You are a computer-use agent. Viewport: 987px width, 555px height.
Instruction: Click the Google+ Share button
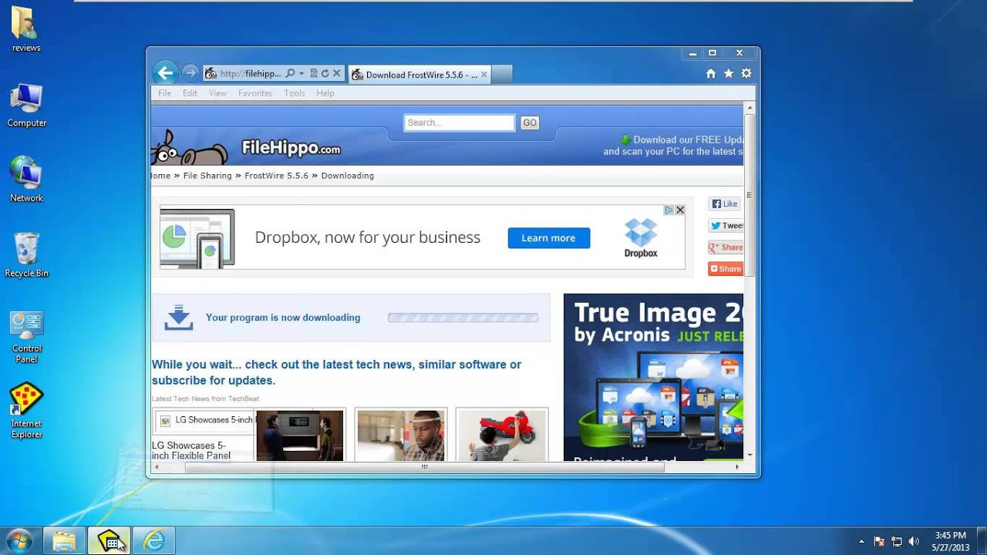click(726, 247)
